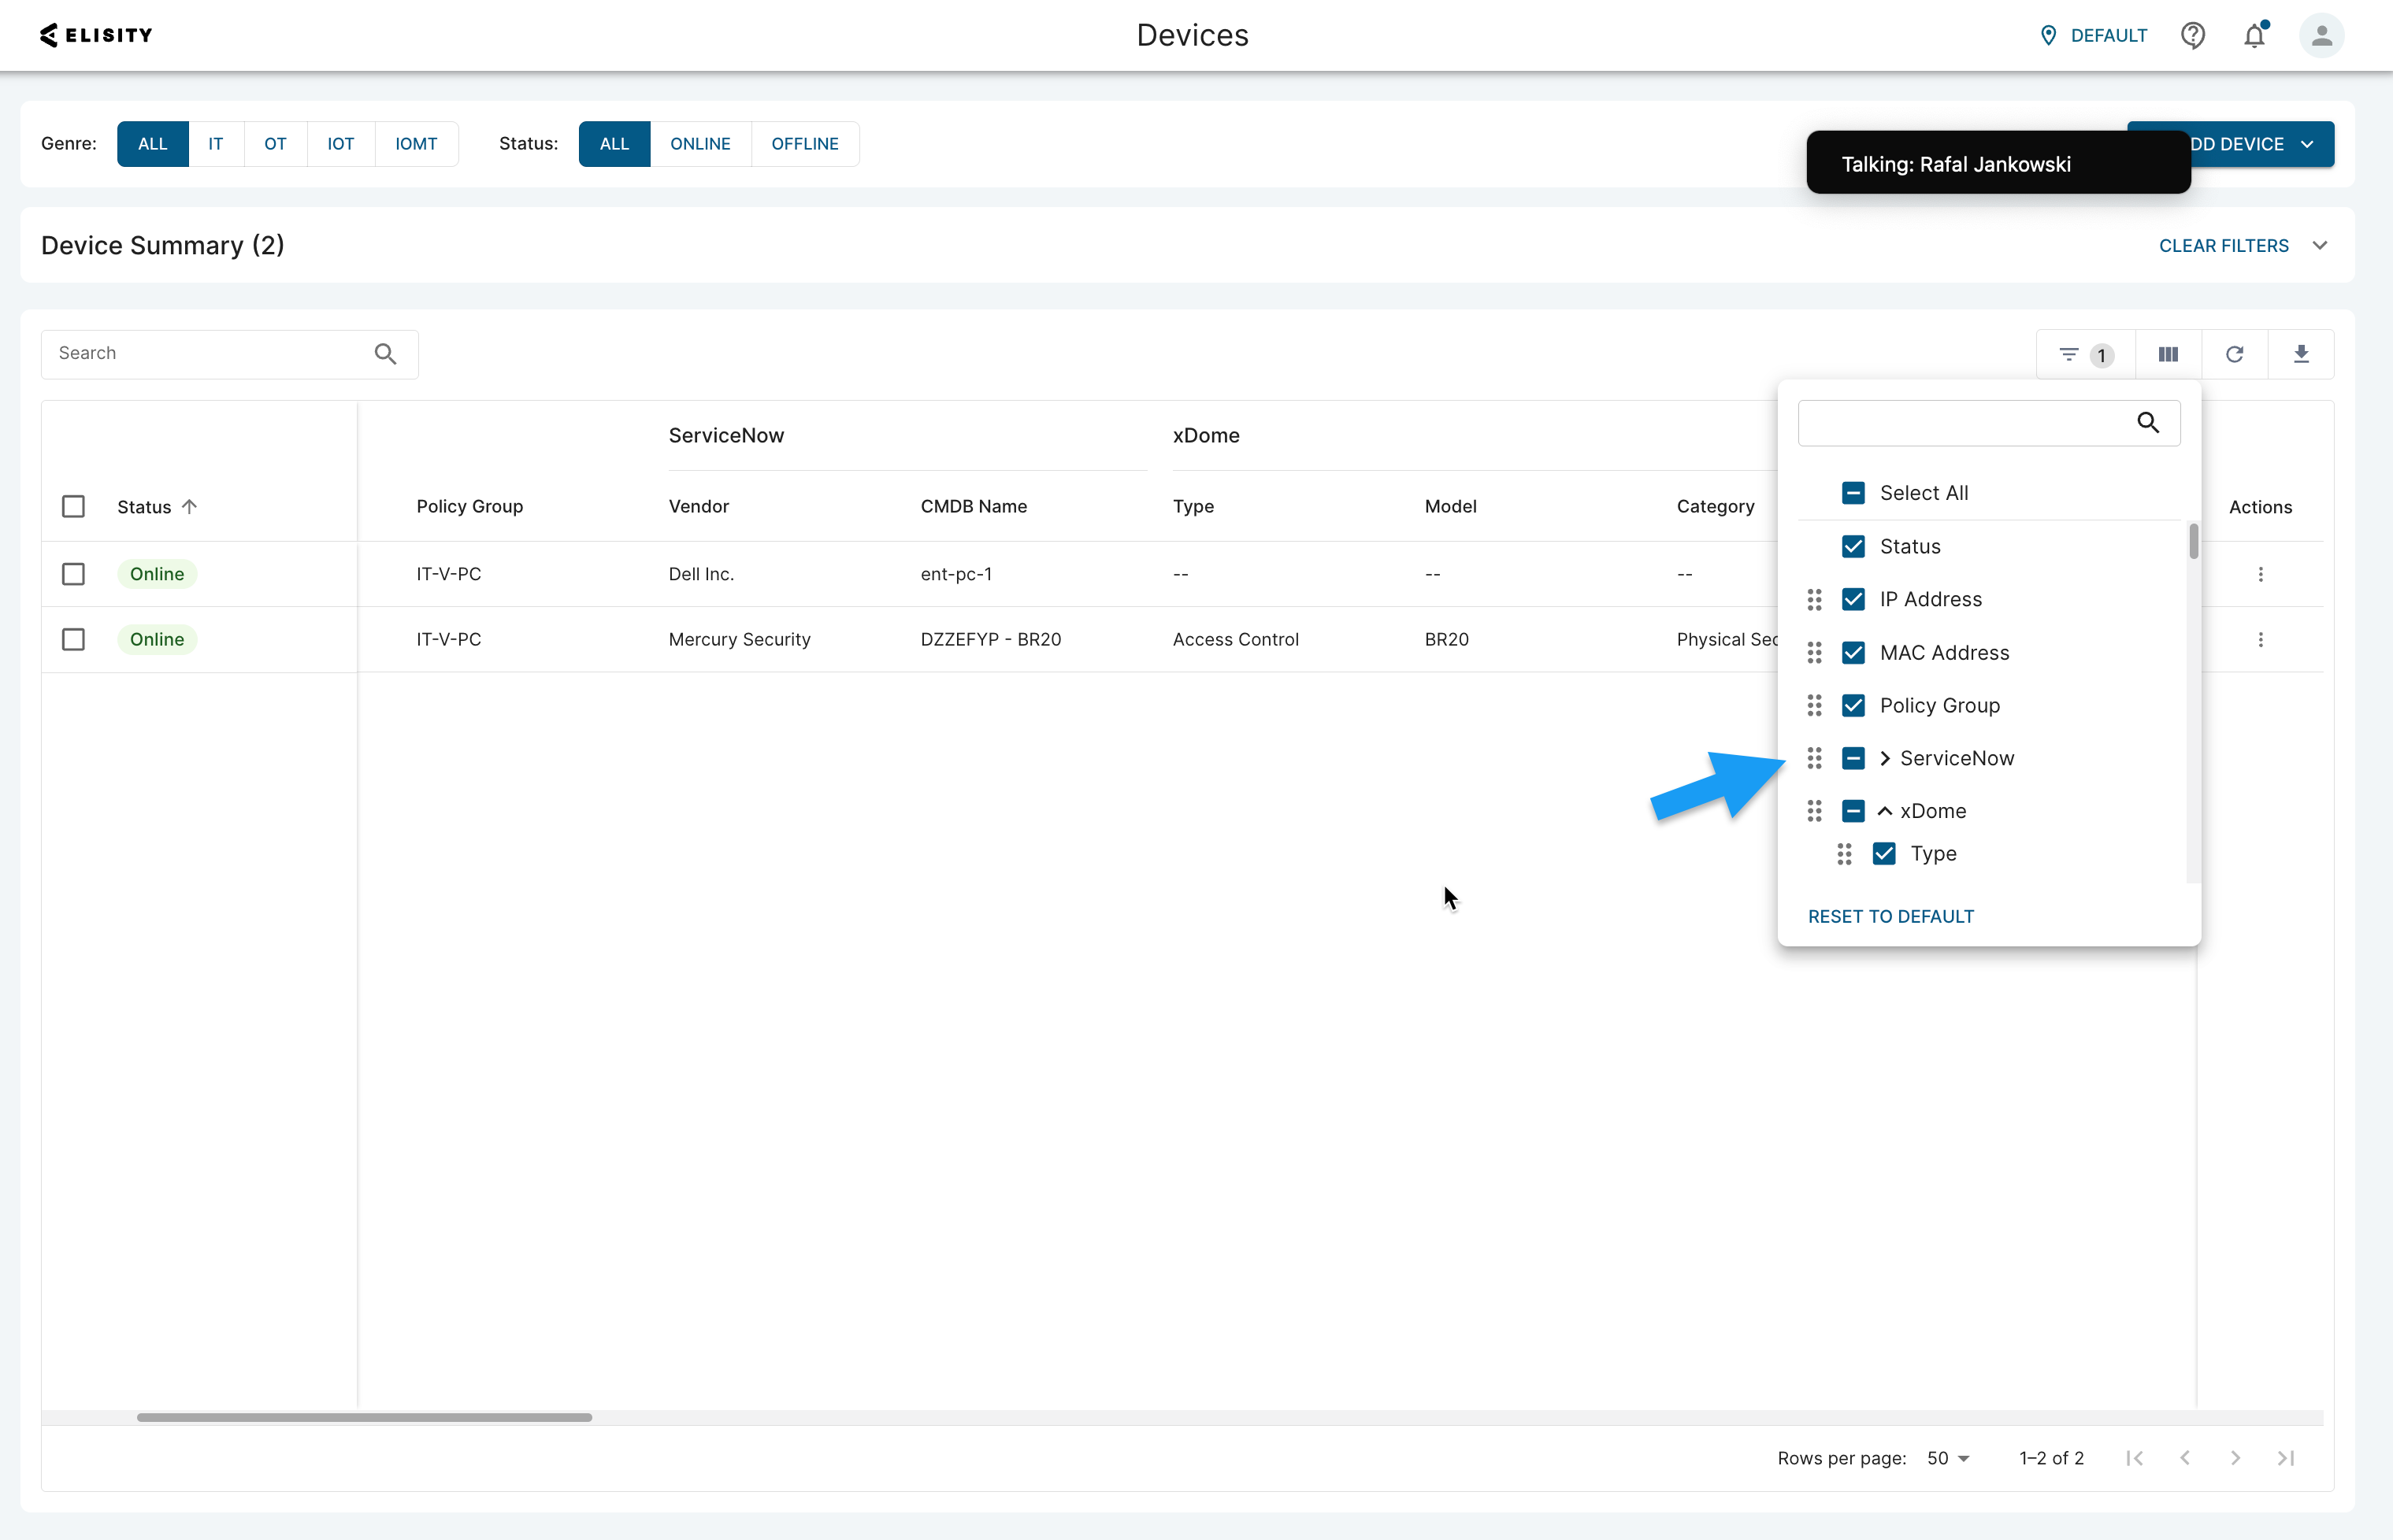Select the checkbox on the first Online row
The width and height of the screenshot is (2393, 1540).
tap(73, 573)
